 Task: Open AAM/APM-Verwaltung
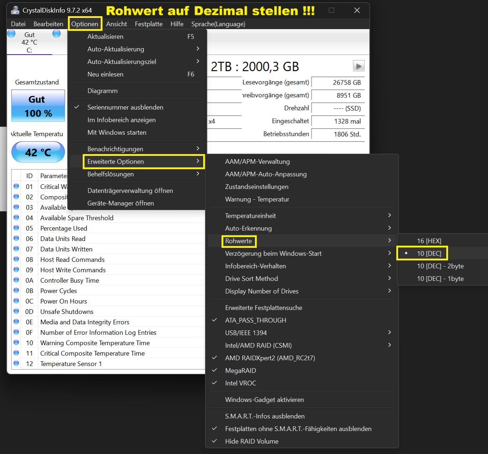pyautogui.click(x=302, y=161)
